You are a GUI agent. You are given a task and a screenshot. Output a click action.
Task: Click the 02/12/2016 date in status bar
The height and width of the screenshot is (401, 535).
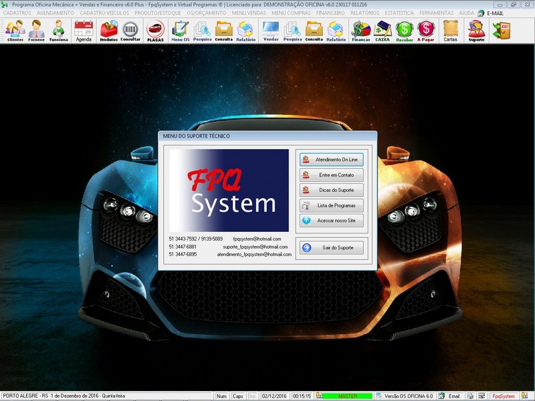[x=274, y=396]
